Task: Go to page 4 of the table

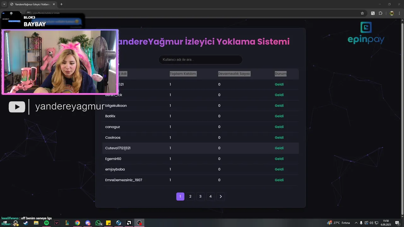Action: point(211,196)
